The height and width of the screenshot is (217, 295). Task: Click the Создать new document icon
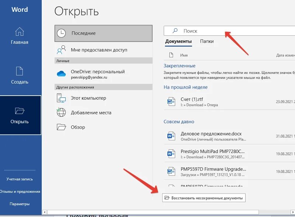click(20, 71)
